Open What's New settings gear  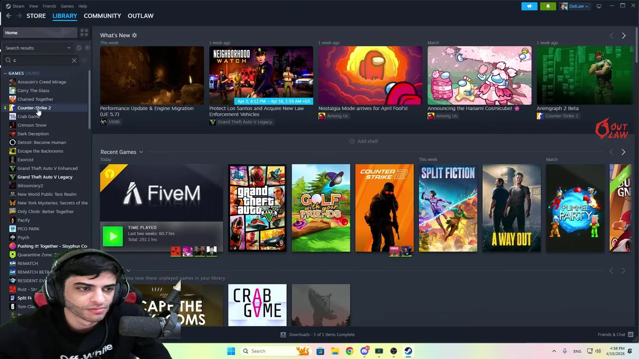[134, 35]
